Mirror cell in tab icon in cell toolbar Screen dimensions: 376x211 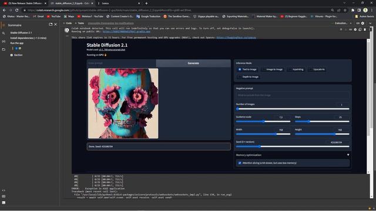point(360,30)
